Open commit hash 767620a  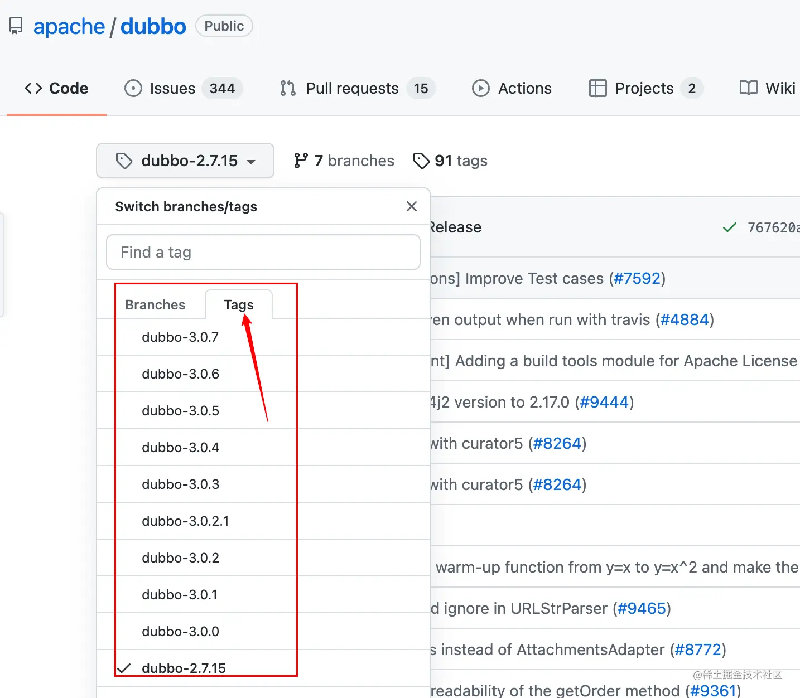773,227
